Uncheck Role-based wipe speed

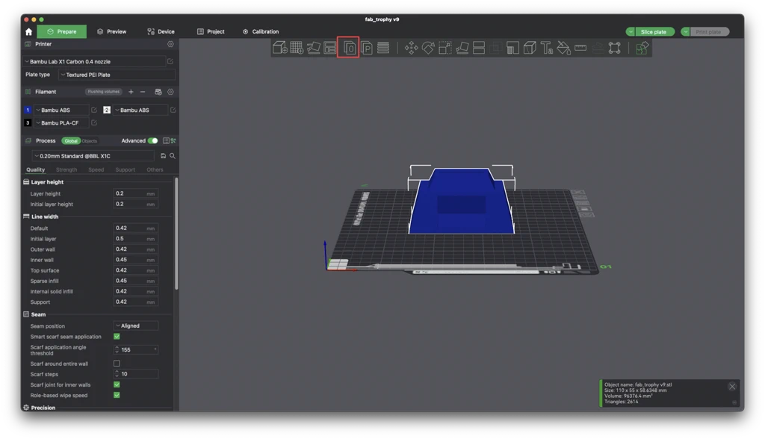tap(117, 395)
